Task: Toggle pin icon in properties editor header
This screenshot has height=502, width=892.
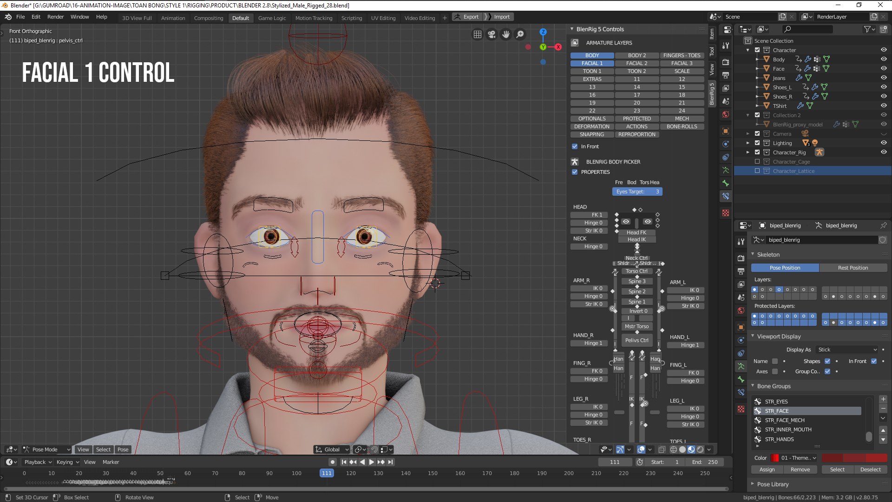Action: click(x=883, y=225)
